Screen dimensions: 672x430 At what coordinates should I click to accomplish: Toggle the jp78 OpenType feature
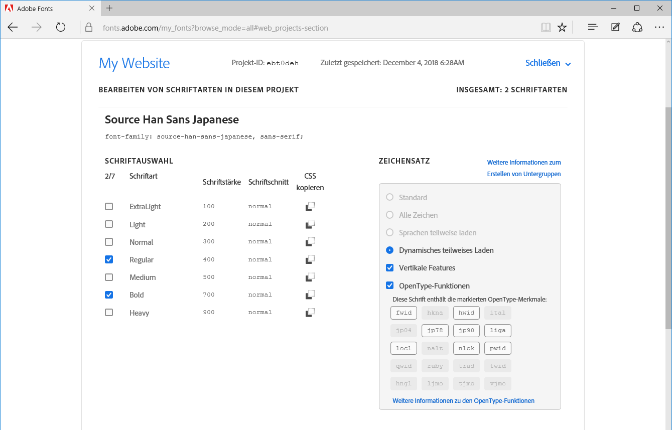435,331
